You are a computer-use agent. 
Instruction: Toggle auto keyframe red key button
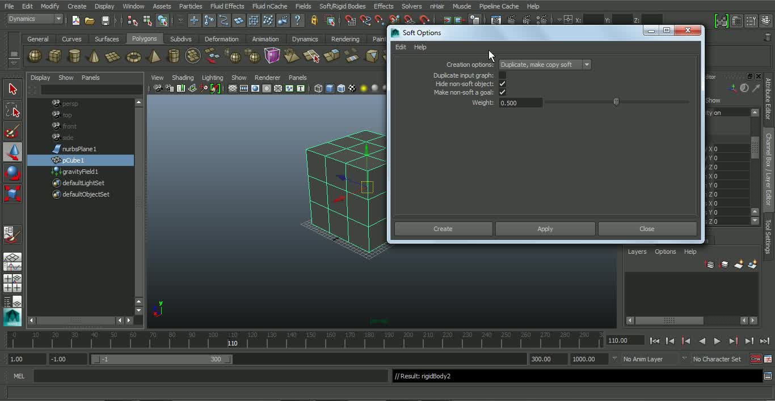pyautogui.click(x=755, y=359)
